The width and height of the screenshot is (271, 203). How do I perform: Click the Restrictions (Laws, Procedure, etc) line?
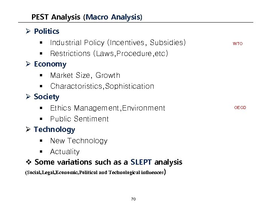pos(109,54)
